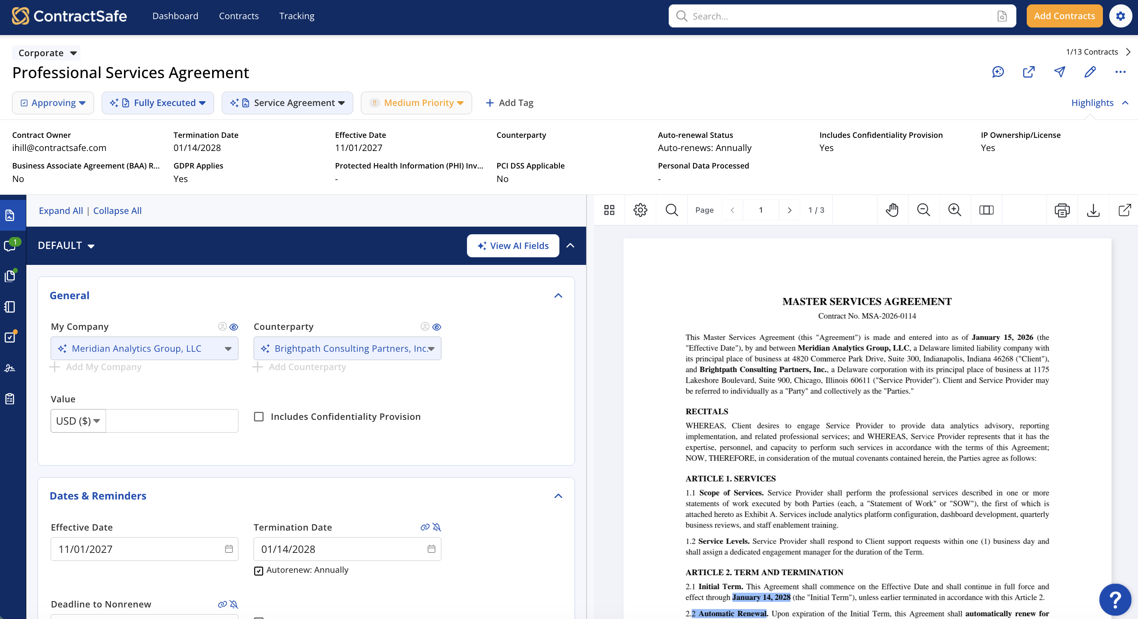The height and width of the screenshot is (619, 1138).
Task: Click View AI Fields button
Action: (513, 246)
